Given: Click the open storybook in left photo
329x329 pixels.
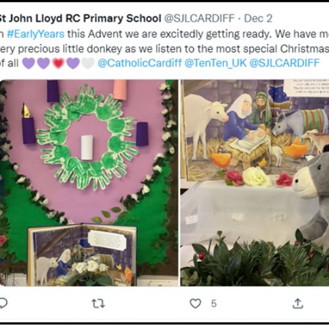Looking at the screenshot, I should pos(82,255).
